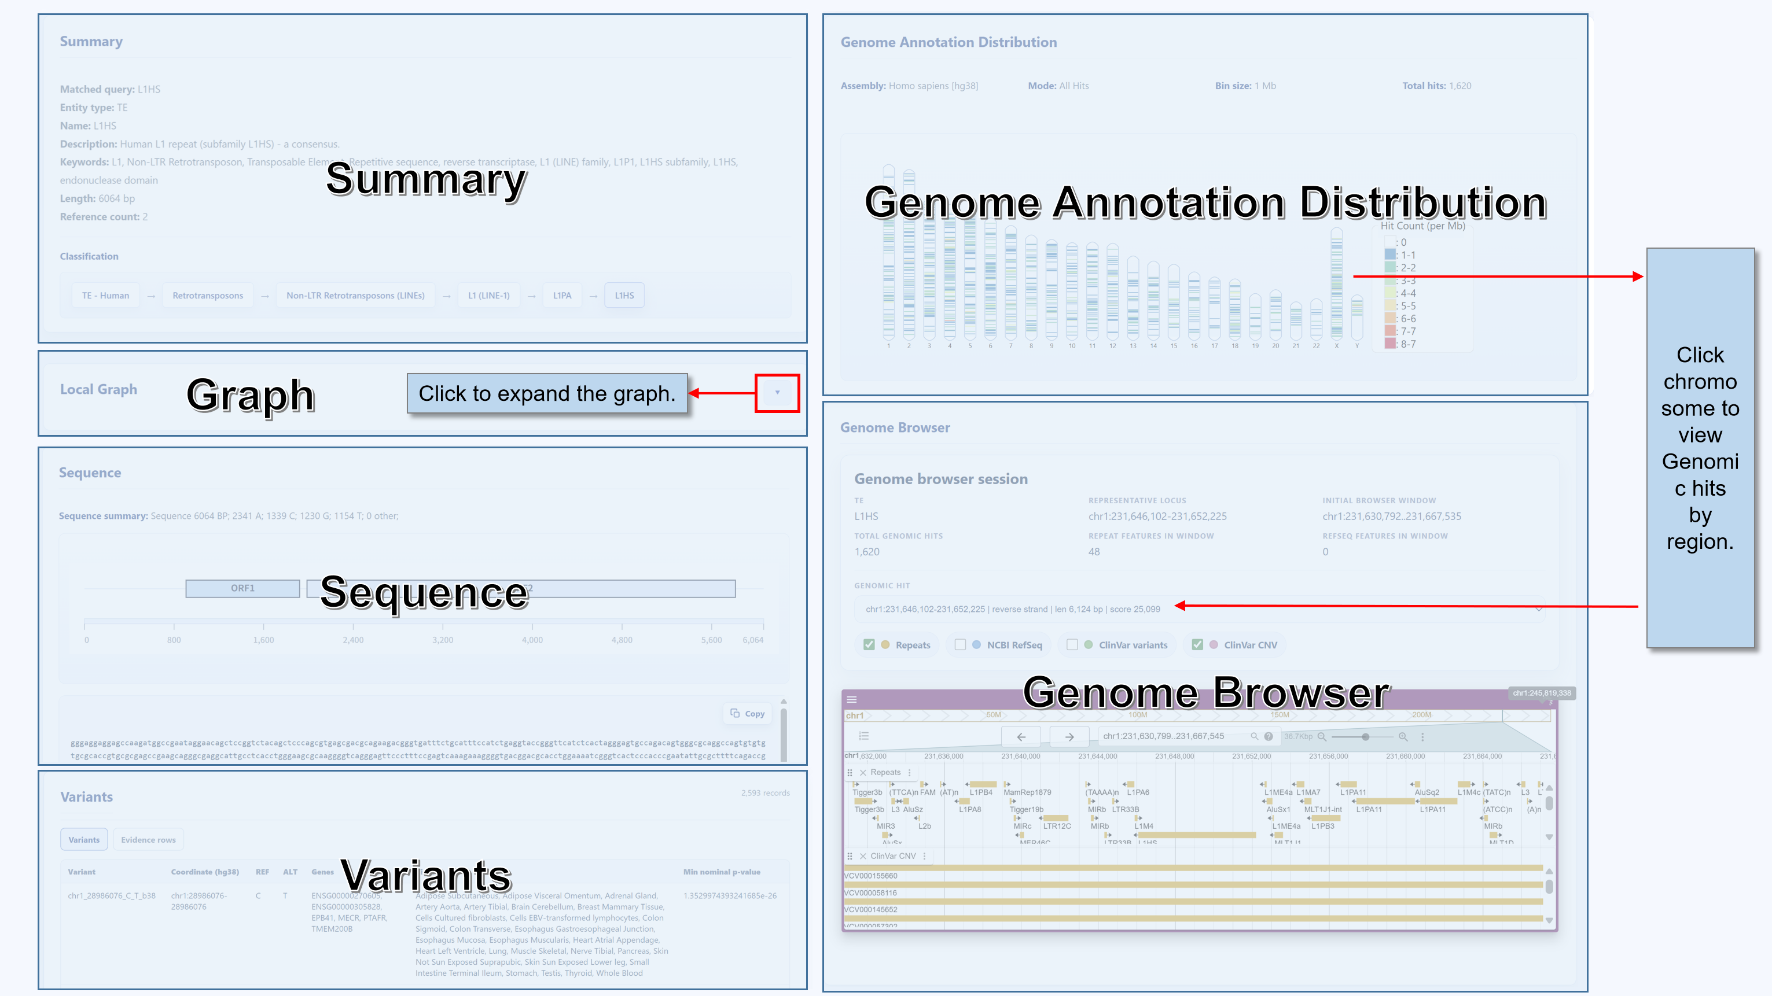Click the chr1 overview ruler bar
Screen dimensions: 1772x996
(1197, 715)
